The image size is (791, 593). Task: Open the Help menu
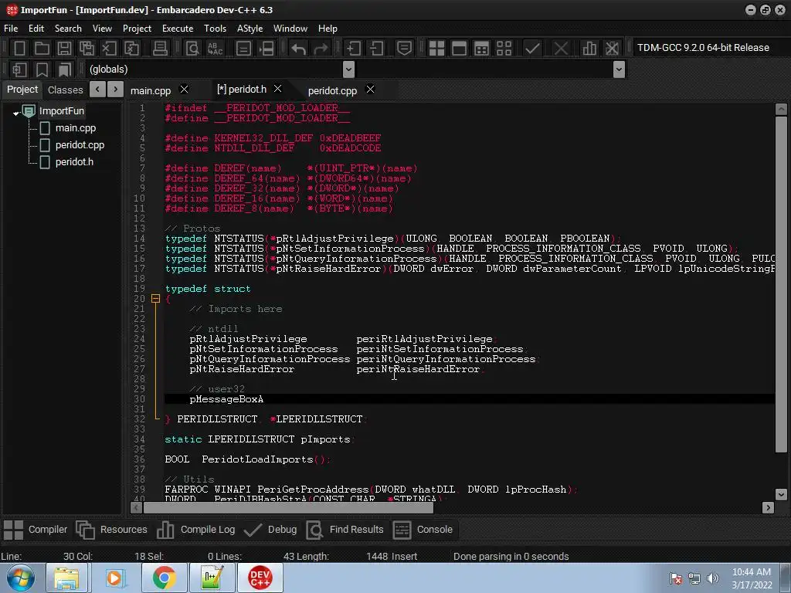click(328, 29)
